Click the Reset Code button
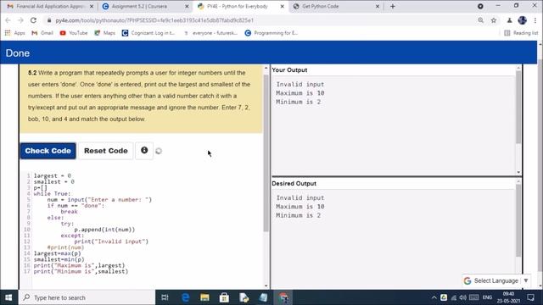The width and height of the screenshot is (543, 305). 105,151
